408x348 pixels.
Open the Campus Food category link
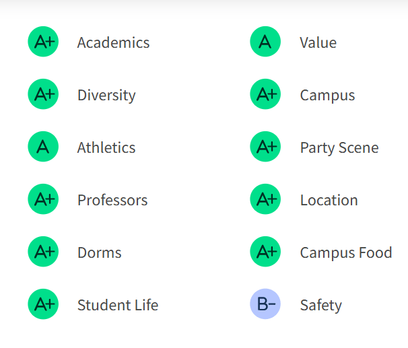[346, 252]
